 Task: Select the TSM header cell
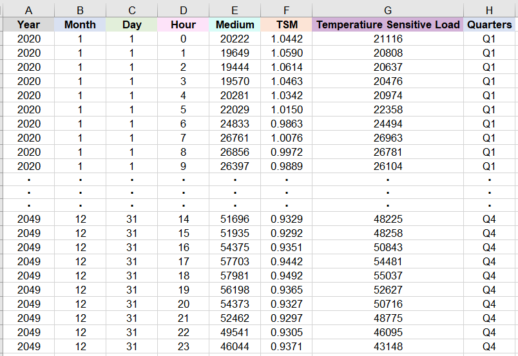pyautogui.click(x=287, y=24)
